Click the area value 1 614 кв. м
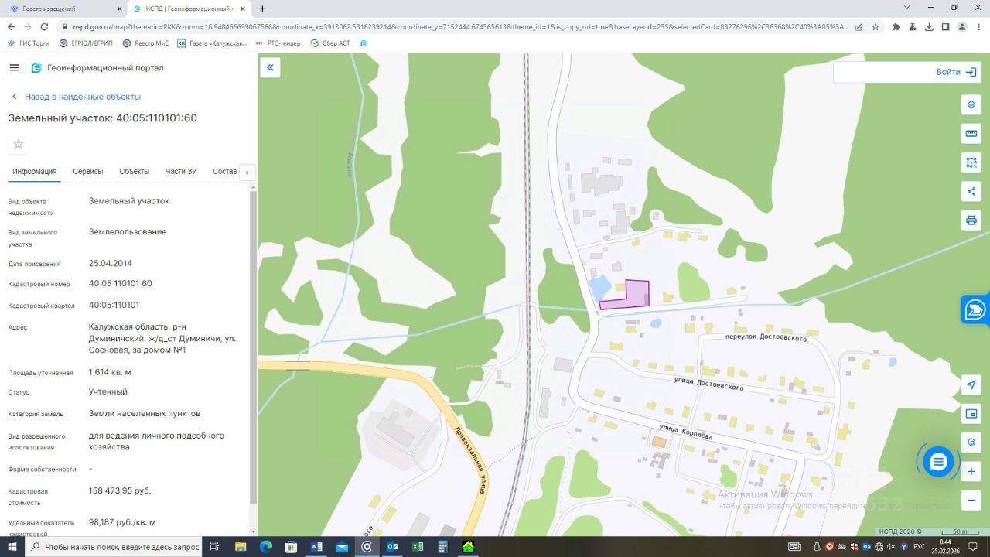The width and height of the screenshot is (990, 557). coord(110,372)
